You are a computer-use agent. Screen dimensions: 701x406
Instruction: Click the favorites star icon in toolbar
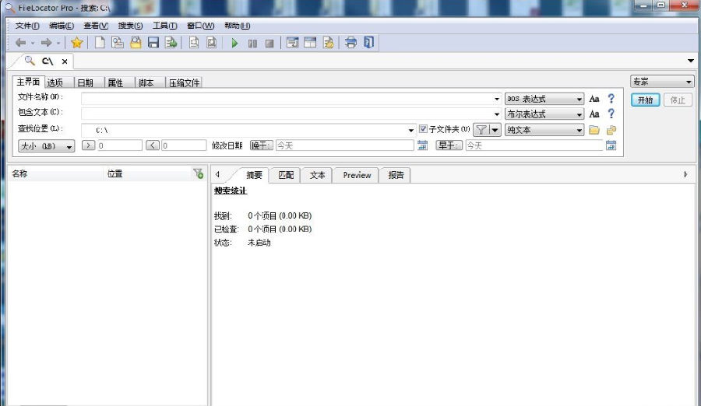coord(76,43)
